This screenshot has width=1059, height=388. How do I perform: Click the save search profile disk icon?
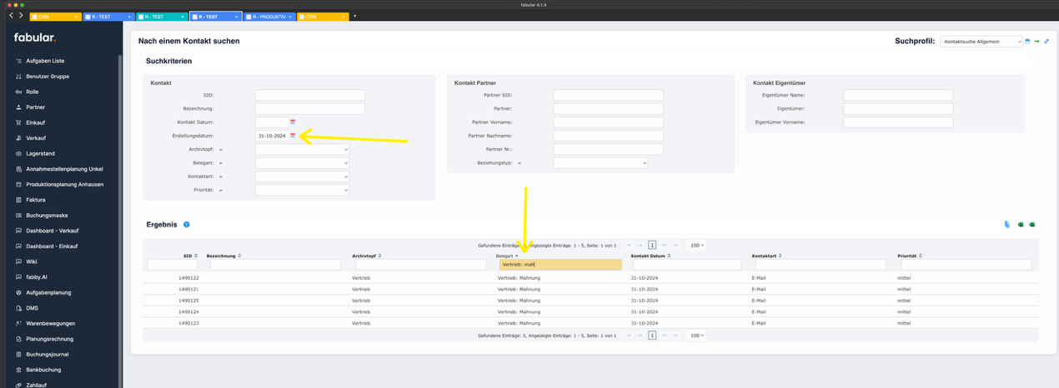point(1027,41)
